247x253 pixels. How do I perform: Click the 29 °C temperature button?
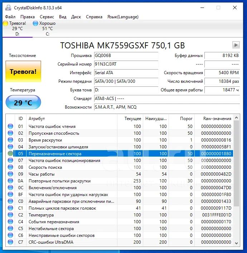pyautogui.click(x=23, y=102)
